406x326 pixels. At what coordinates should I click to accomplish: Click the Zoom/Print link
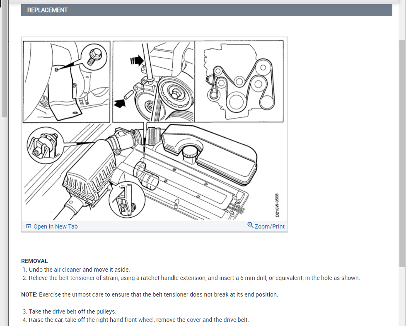[x=270, y=226]
